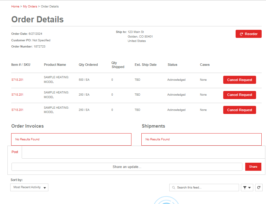
Task: Click the Est. Ship Date column header
Action: (x=145, y=65)
